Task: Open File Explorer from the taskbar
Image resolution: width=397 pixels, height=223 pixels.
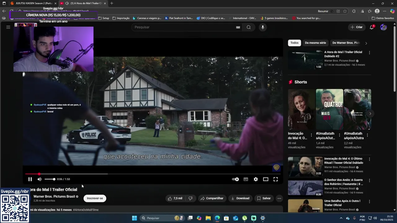Action: coord(208,218)
